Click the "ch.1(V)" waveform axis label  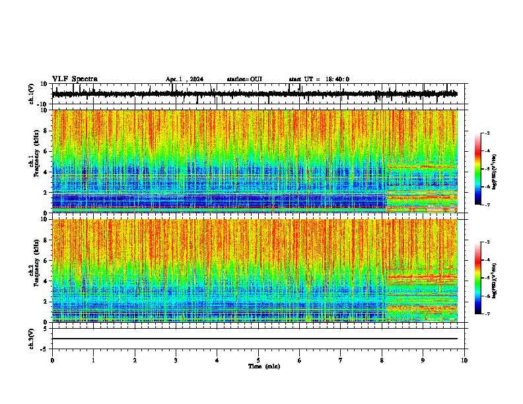[x=32, y=94]
